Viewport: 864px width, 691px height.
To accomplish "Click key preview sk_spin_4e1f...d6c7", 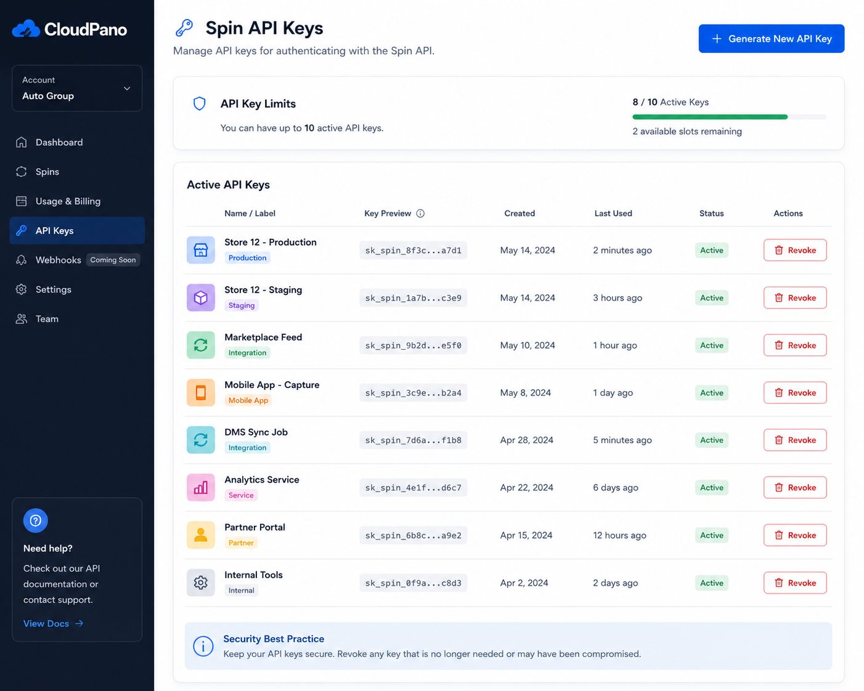I will pyautogui.click(x=413, y=487).
